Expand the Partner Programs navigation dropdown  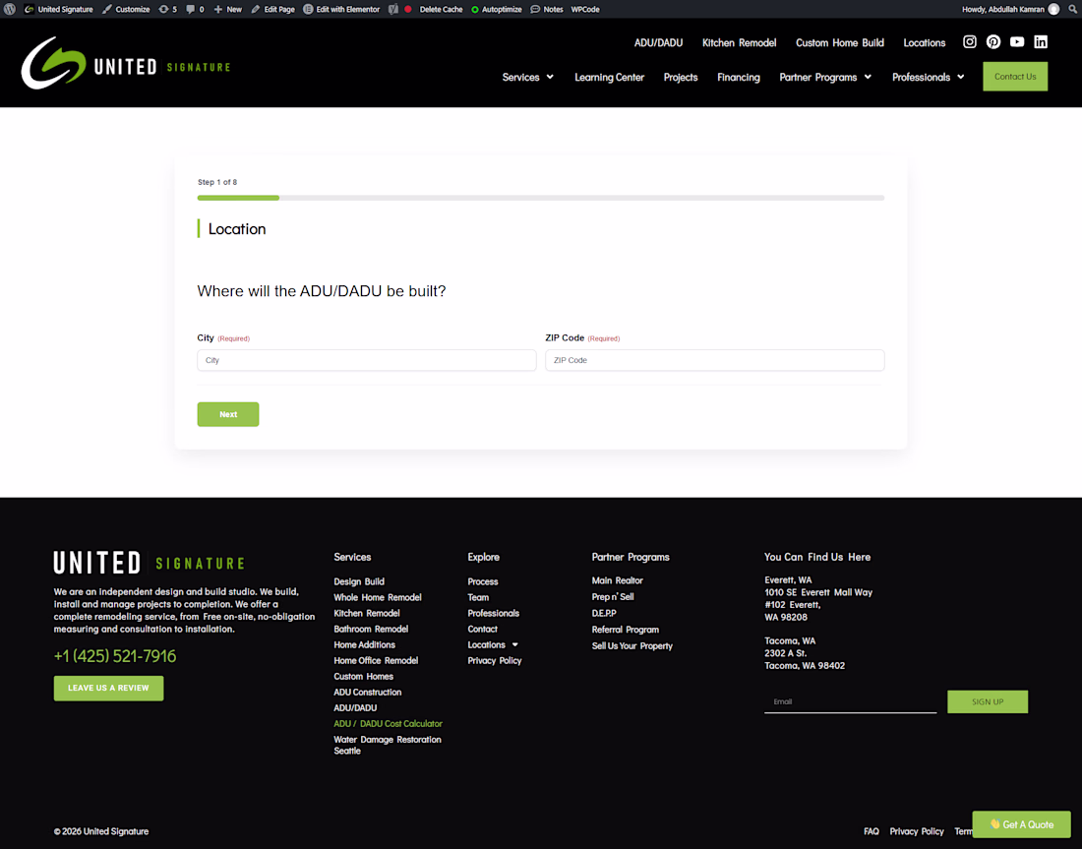(825, 77)
